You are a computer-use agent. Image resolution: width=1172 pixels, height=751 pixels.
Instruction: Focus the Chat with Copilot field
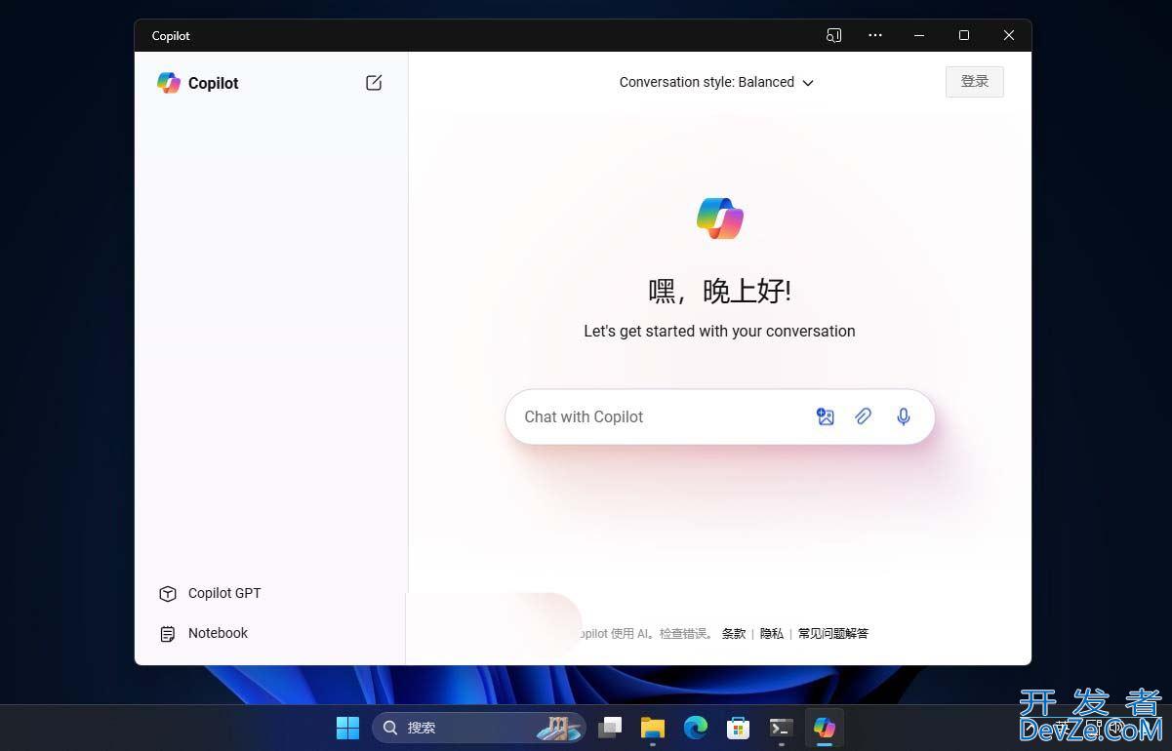[x=720, y=417]
